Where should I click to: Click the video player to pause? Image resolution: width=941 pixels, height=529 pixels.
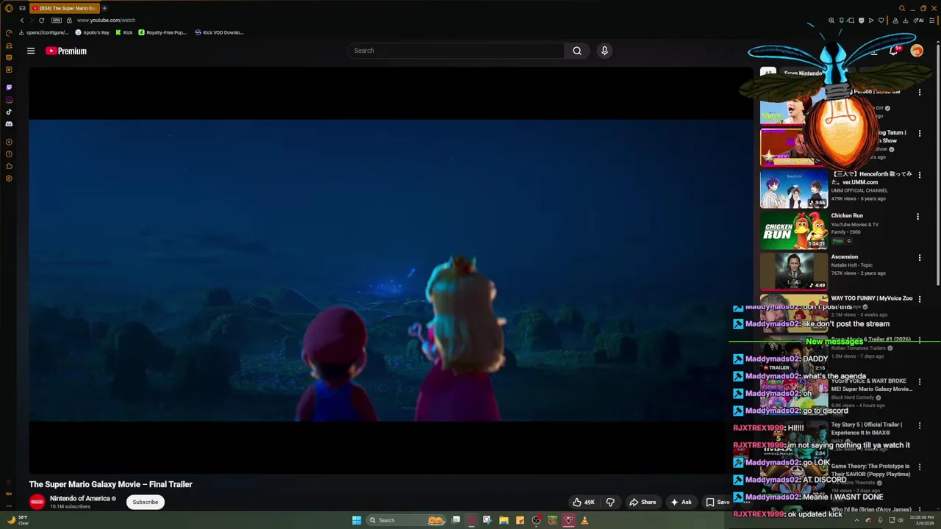[391, 270]
